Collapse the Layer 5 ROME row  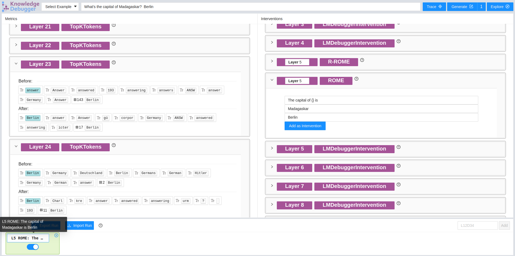272,80
